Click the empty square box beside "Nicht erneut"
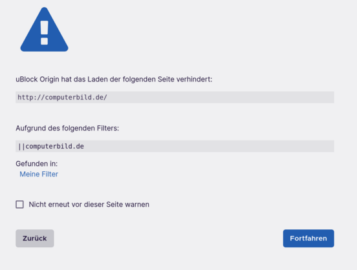 pos(19,204)
